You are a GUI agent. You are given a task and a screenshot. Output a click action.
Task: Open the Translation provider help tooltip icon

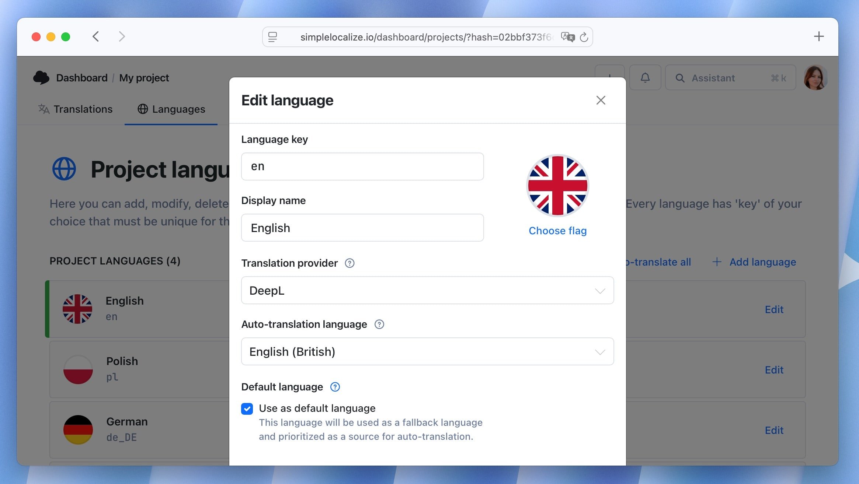point(350,263)
